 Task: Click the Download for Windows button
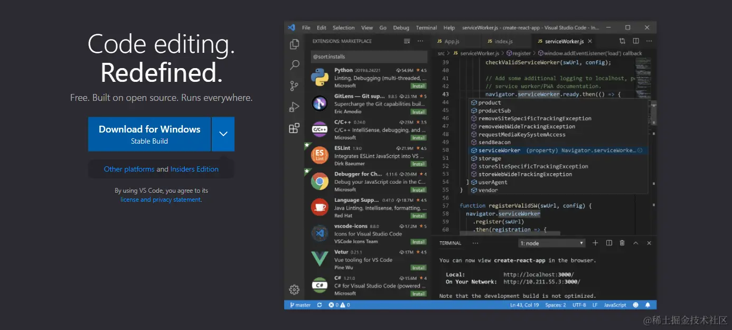coord(149,134)
